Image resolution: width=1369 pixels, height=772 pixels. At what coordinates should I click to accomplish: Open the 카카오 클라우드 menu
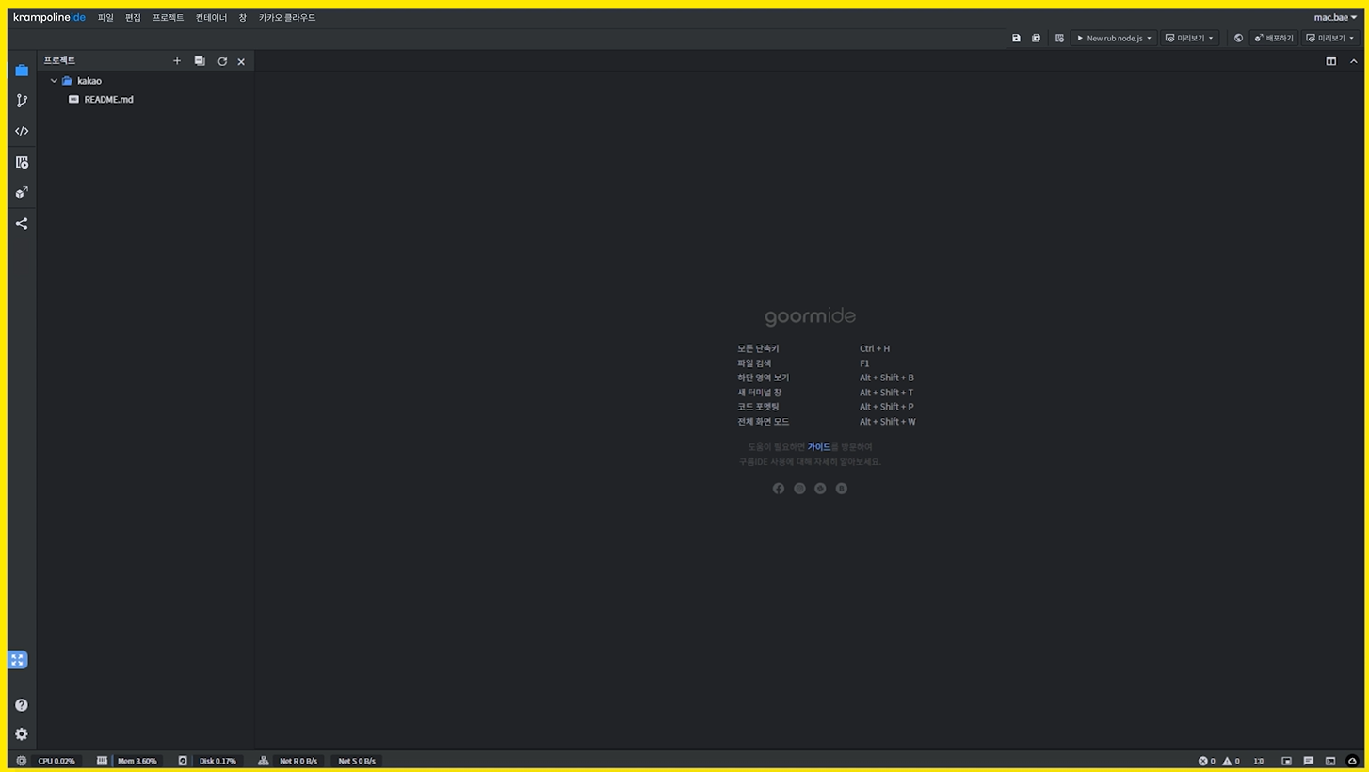[x=287, y=18]
